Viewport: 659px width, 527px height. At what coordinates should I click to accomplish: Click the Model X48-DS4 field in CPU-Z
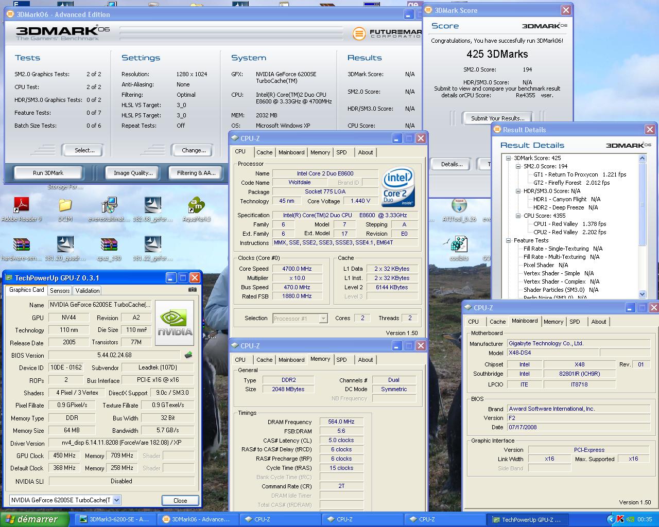coord(552,353)
